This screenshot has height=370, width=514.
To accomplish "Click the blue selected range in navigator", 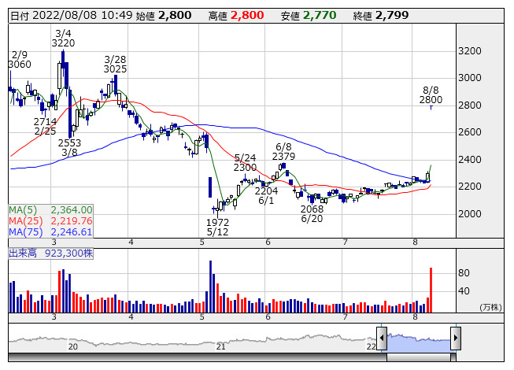I will (419, 342).
